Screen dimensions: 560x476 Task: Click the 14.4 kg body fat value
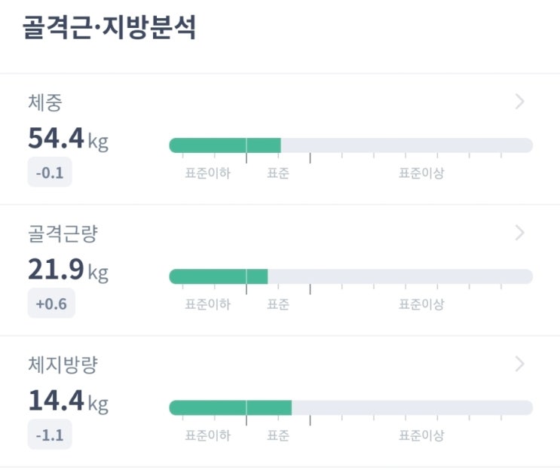click(x=68, y=401)
